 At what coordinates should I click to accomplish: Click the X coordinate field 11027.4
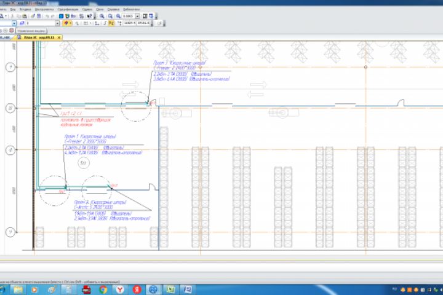tap(130, 23)
